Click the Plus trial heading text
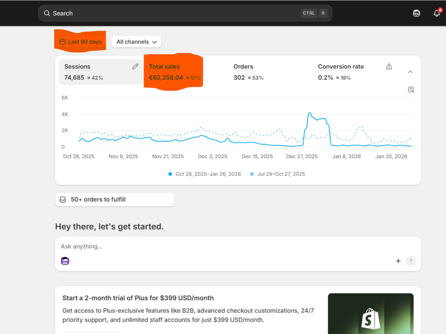The image size is (446, 334). point(138,298)
